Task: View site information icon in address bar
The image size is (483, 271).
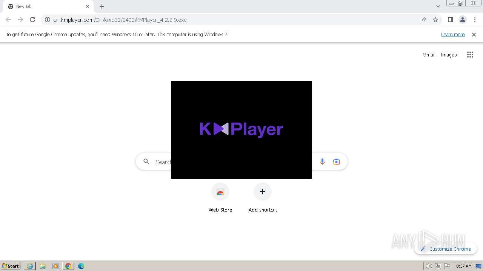Action: pyautogui.click(x=47, y=20)
